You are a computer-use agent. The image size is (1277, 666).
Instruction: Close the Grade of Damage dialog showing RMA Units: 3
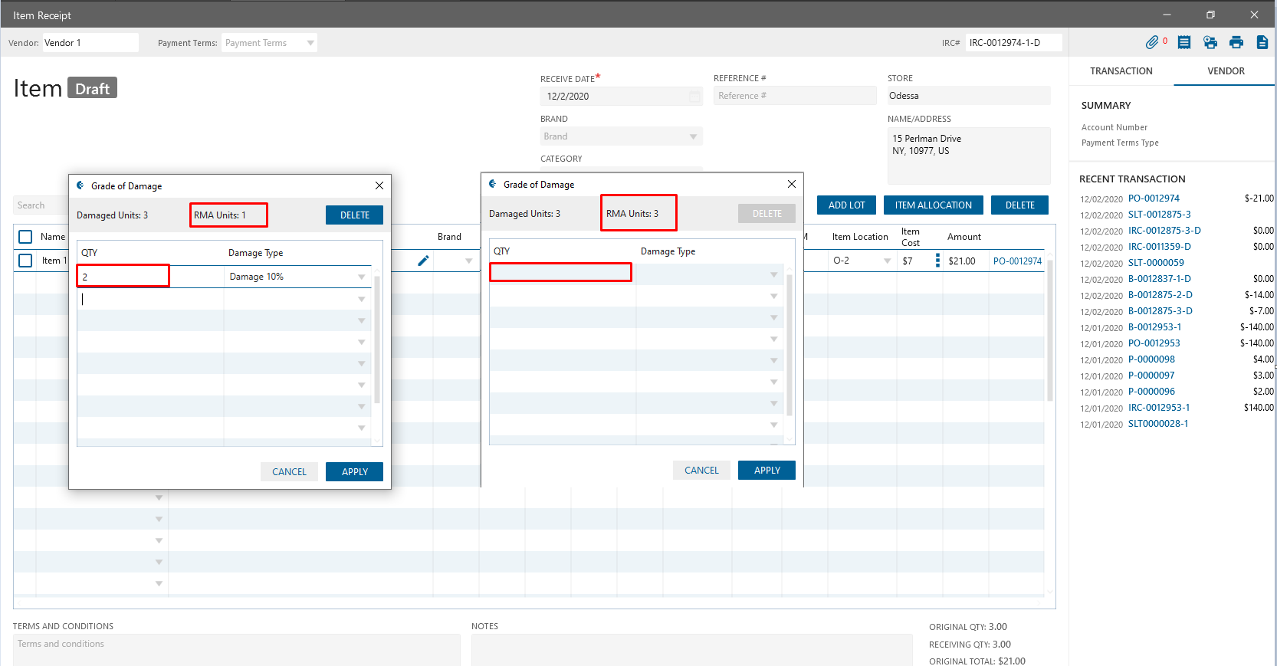[x=792, y=184]
